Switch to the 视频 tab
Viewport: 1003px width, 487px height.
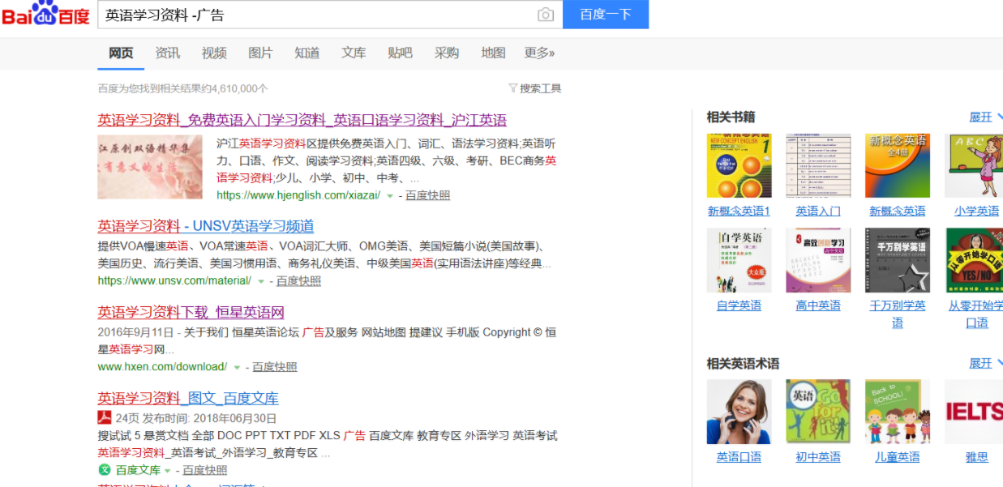[213, 53]
